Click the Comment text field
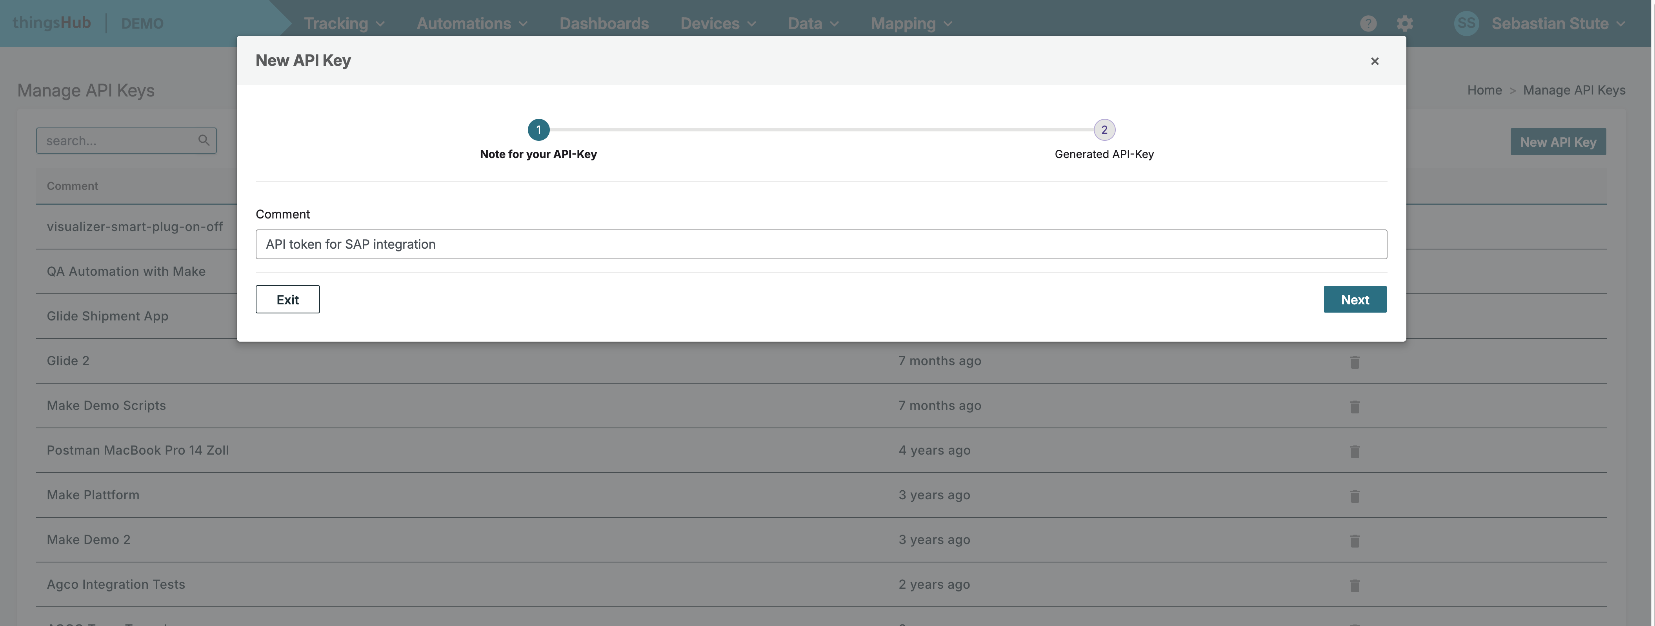 pyautogui.click(x=820, y=244)
